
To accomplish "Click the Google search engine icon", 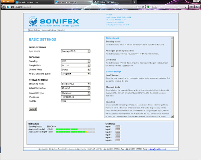I will [x=148, y=7].
